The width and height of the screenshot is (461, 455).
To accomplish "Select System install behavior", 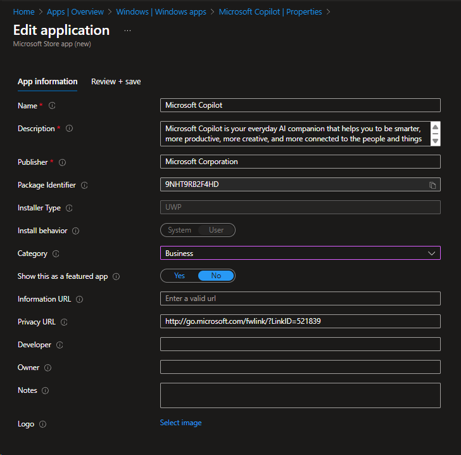I will [179, 230].
